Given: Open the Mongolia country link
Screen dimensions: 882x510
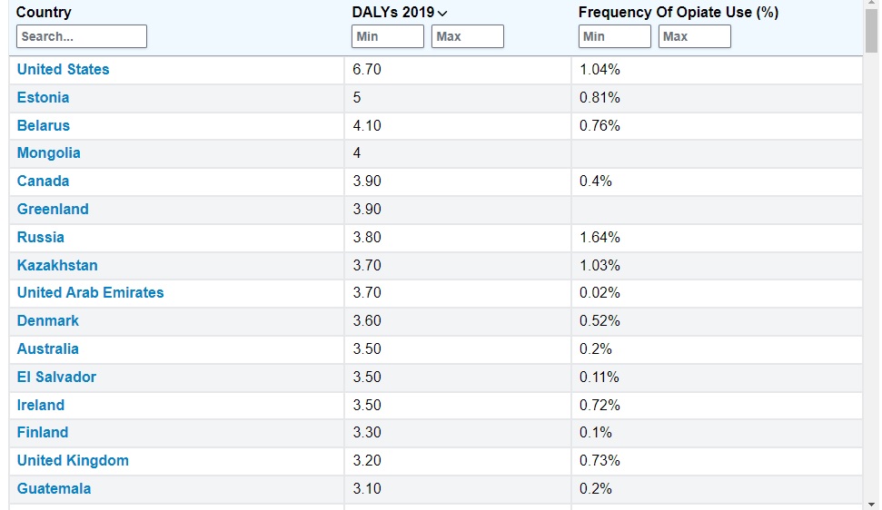Looking at the screenshot, I should pos(49,153).
